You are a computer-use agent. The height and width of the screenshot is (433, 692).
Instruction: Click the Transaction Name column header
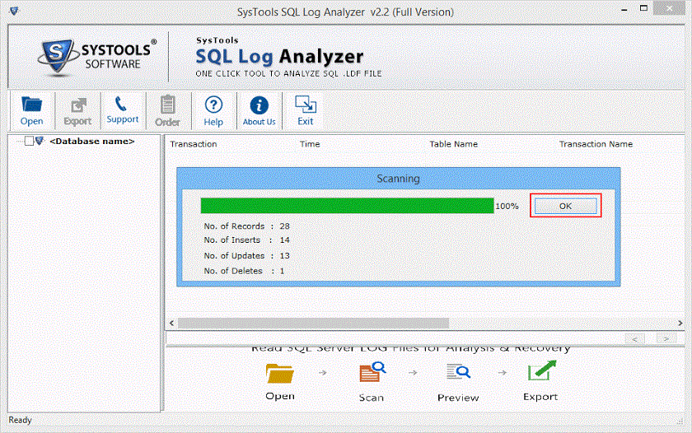point(596,144)
